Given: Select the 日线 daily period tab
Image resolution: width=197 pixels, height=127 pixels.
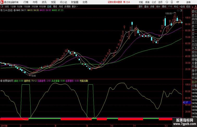Looking at the screenshot, I should click(x=49, y=7).
